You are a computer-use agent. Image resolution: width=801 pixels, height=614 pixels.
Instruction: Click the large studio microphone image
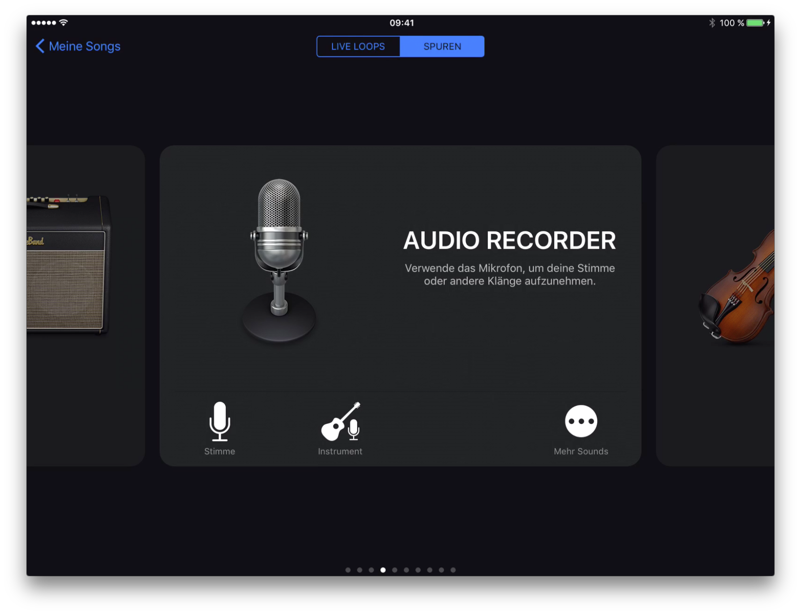tap(279, 260)
